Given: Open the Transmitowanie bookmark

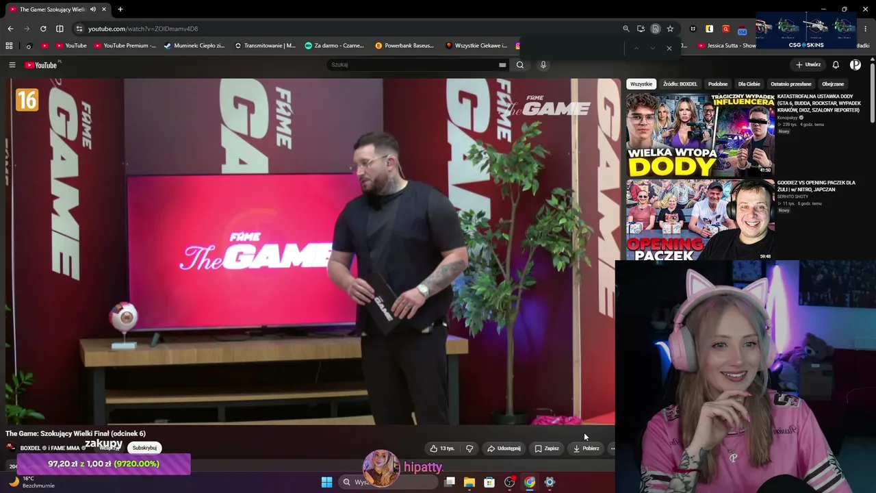Looking at the screenshot, I should coord(265,46).
